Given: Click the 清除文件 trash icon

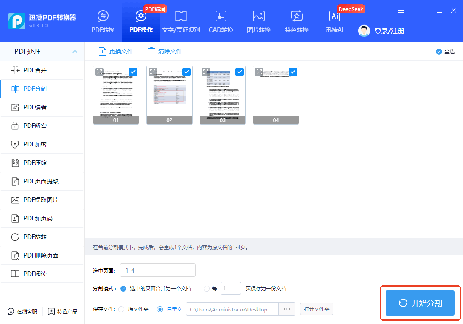Looking at the screenshot, I should (x=151, y=51).
